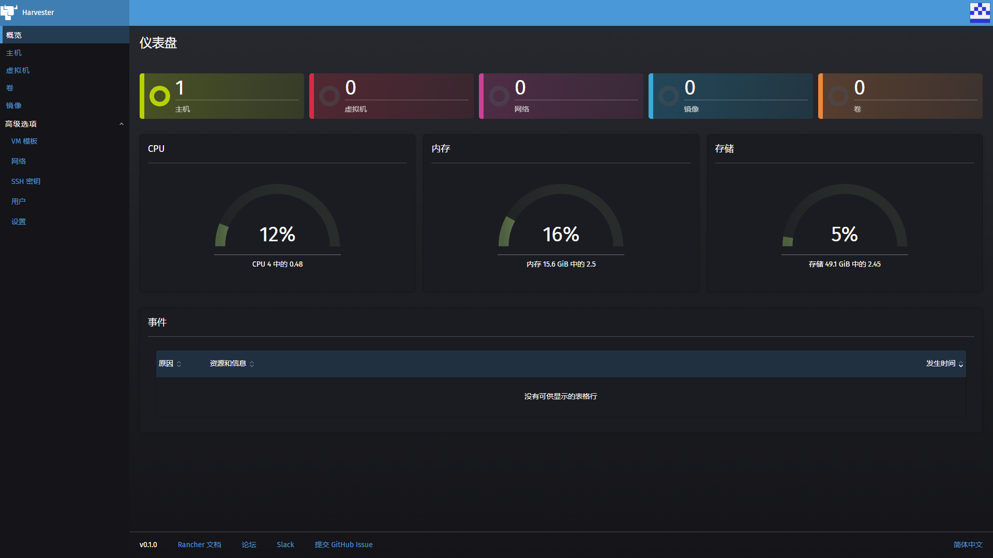Go to 虚拟机 in sidebar
Screen dimensions: 993x558
click(18, 70)
